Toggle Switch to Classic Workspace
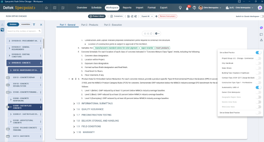 (x=262, y=16)
